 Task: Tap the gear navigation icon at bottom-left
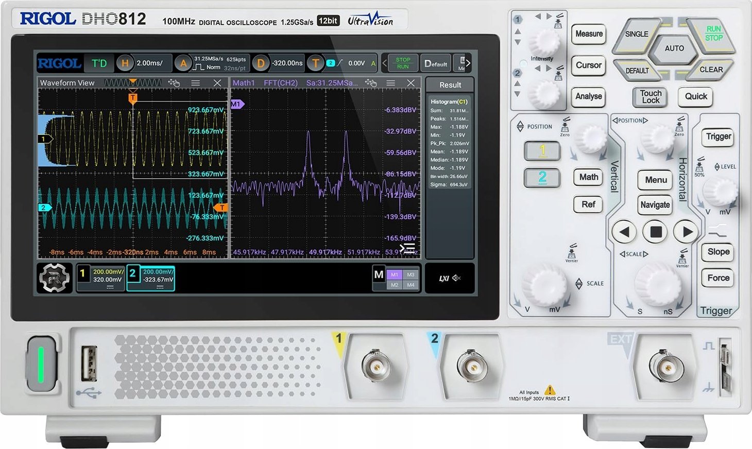(53, 277)
